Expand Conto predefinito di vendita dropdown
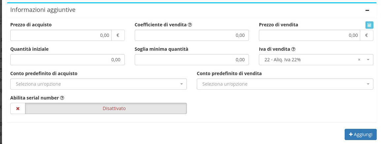 (x=285, y=84)
